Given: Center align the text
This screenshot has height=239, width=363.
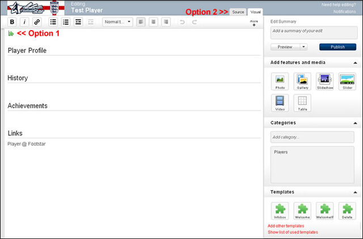Looking at the screenshot, I should (x=153, y=22).
